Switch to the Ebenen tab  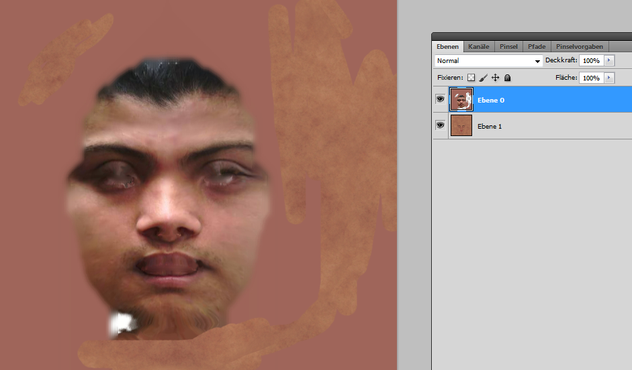tap(447, 47)
